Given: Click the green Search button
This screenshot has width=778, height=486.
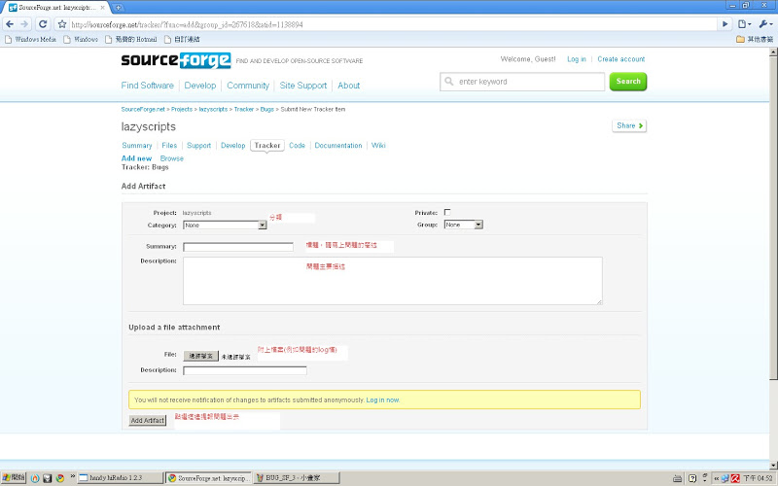Looking at the screenshot, I should (628, 82).
